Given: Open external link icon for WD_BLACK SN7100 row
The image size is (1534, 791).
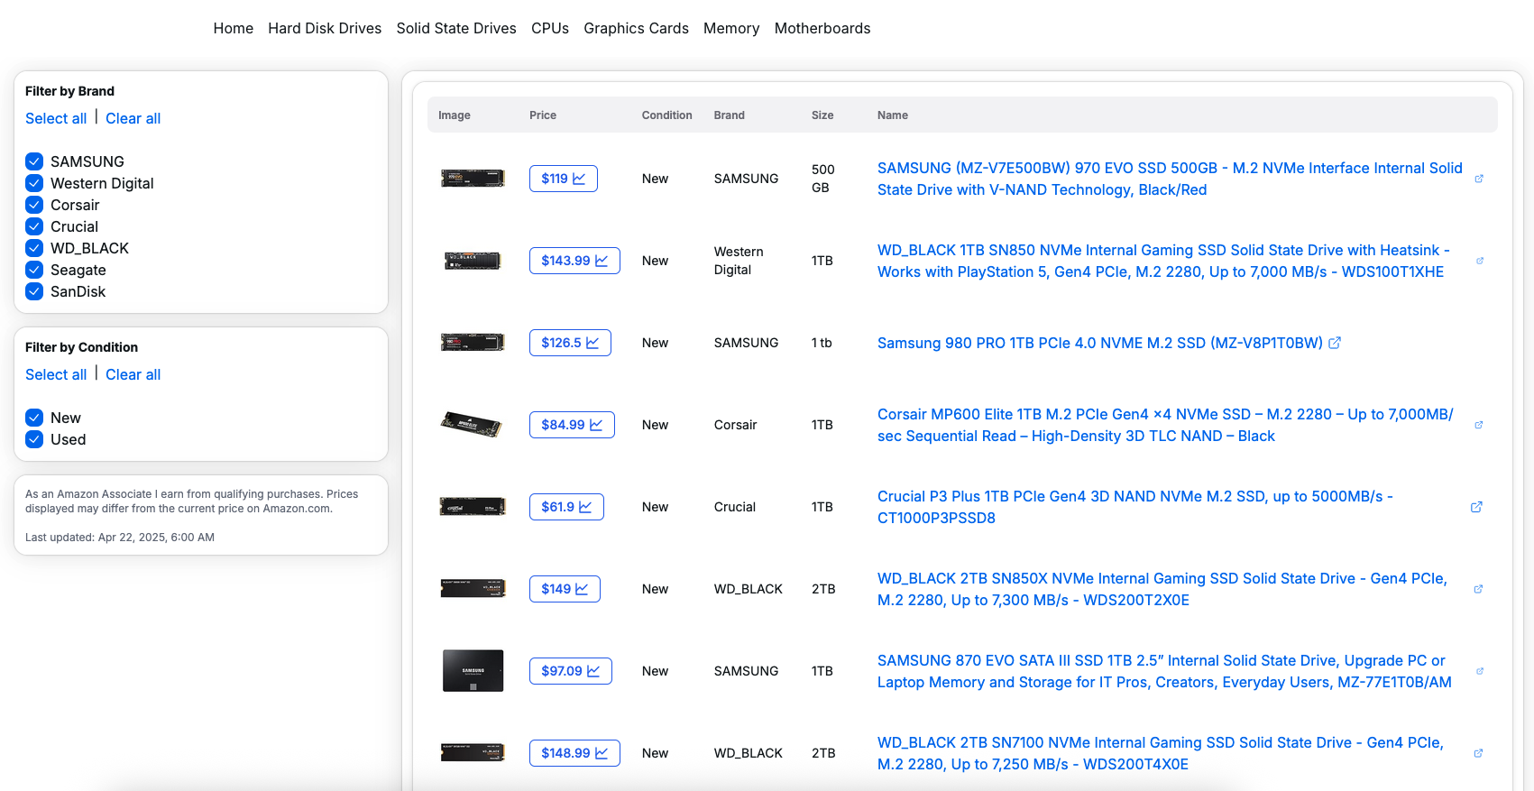Looking at the screenshot, I should click(1479, 753).
